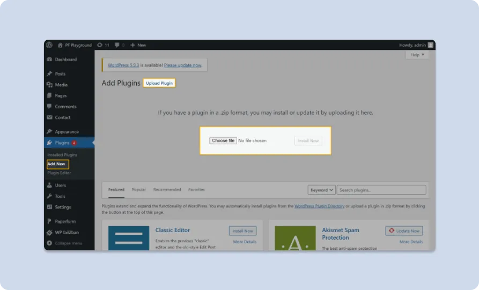The image size is (479, 290).
Task: Click the Media icon in sidebar
Action: point(49,85)
